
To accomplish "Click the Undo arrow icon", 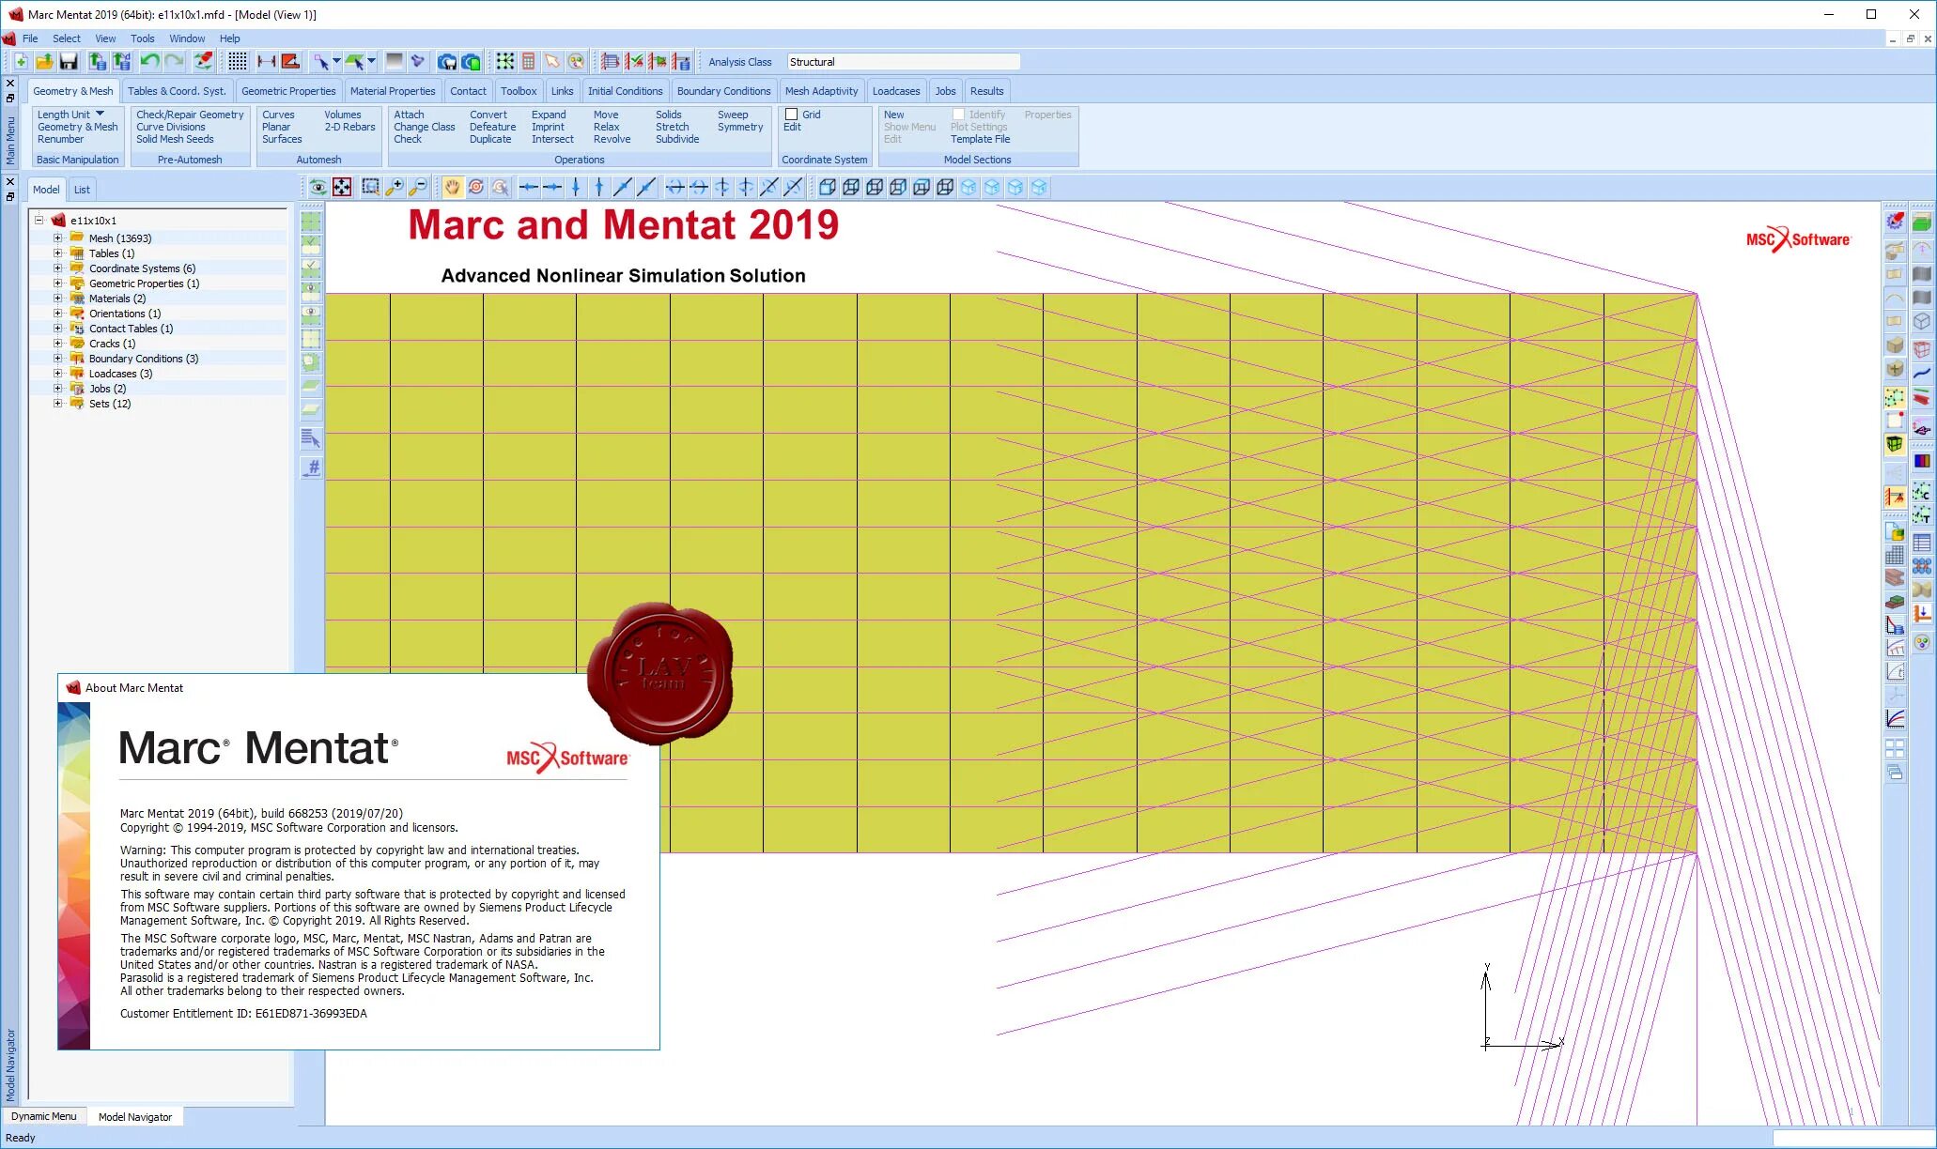I will [149, 62].
